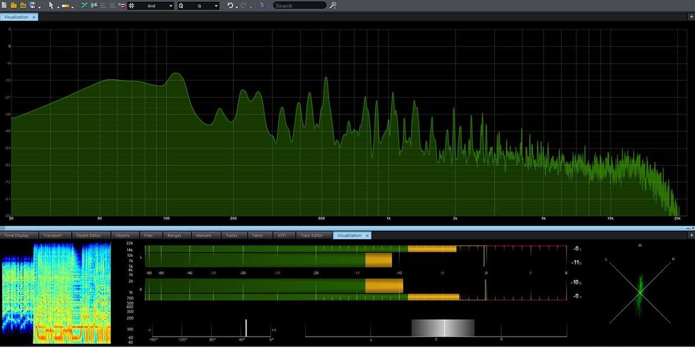Click the New file icon
Screen dimensions: 695x347
point(5,5)
